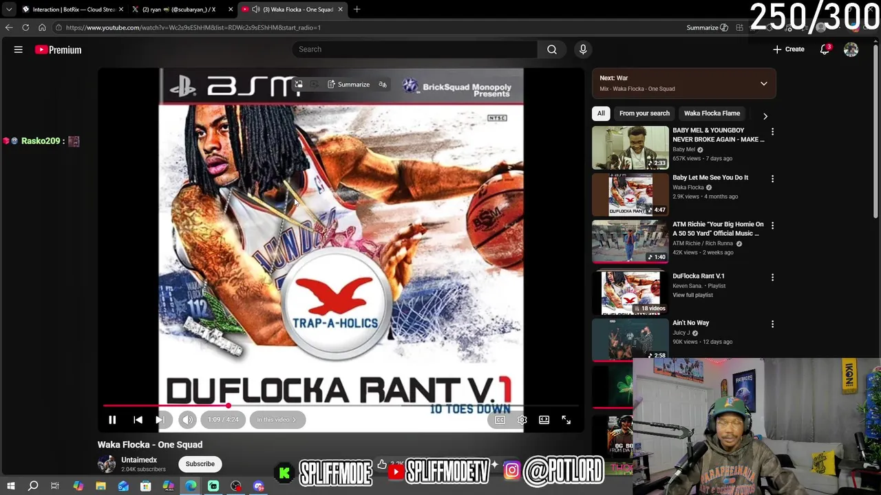Image resolution: width=881 pixels, height=495 pixels.
Task: Open the 'In this video' chapters chip
Action: [x=277, y=419]
